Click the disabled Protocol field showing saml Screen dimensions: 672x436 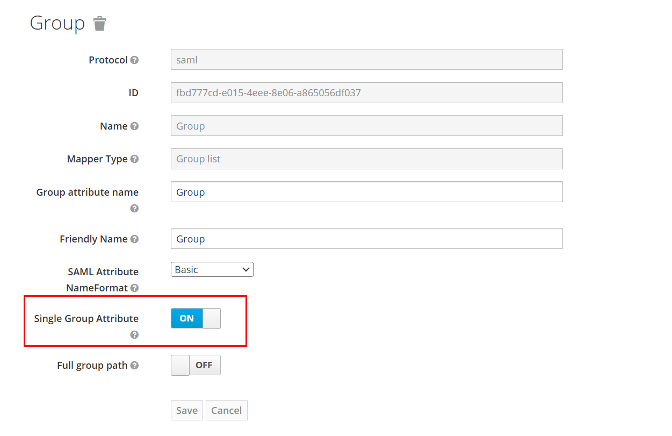(x=366, y=60)
